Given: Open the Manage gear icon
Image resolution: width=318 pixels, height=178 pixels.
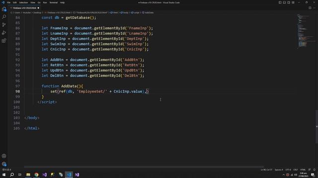Looking at the screenshot, I should coord(4,164).
